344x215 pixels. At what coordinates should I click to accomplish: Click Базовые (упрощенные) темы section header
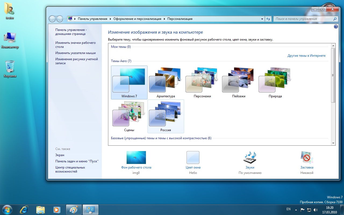coord(161,138)
